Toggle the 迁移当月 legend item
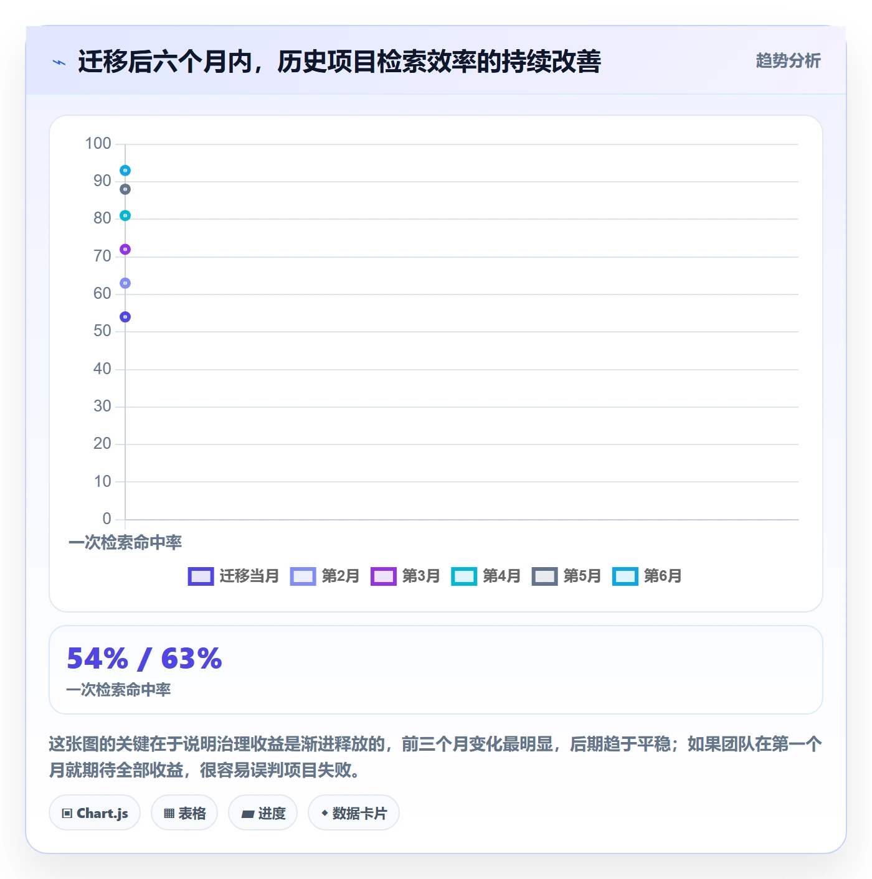The width and height of the screenshot is (872, 879). pos(234,576)
